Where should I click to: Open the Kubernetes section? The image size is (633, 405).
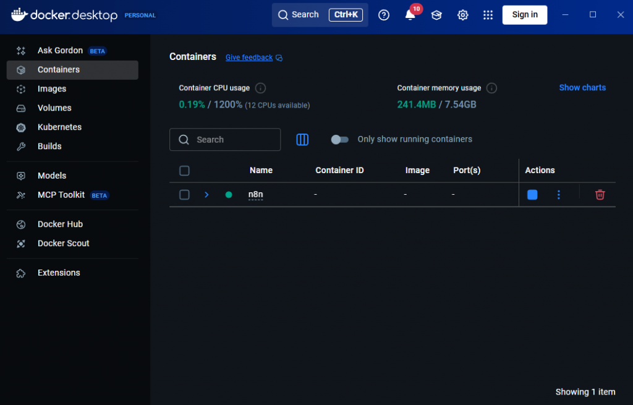click(72, 127)
